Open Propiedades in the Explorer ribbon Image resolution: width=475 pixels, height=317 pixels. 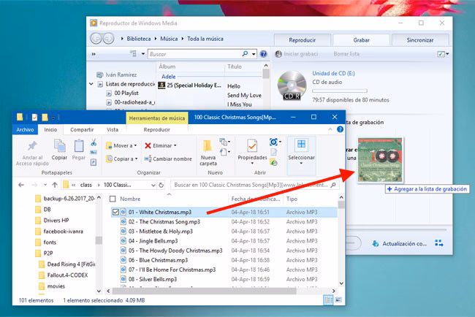[252, 152]
